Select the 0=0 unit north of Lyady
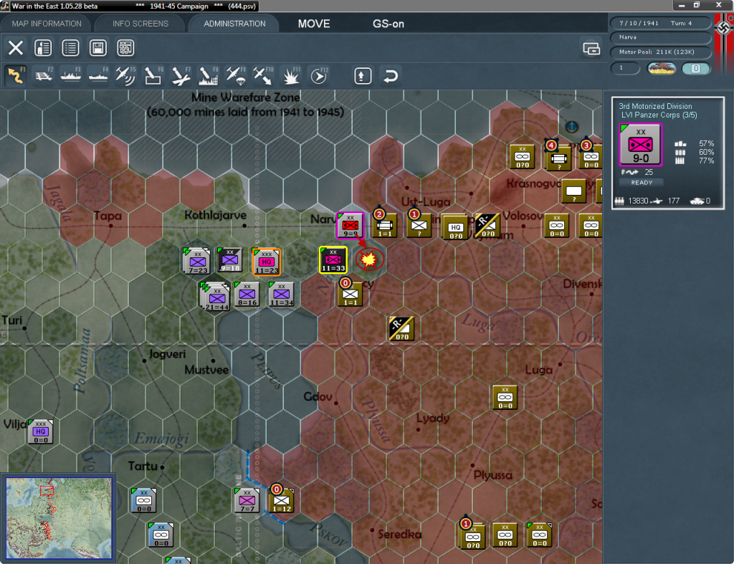 505,397
